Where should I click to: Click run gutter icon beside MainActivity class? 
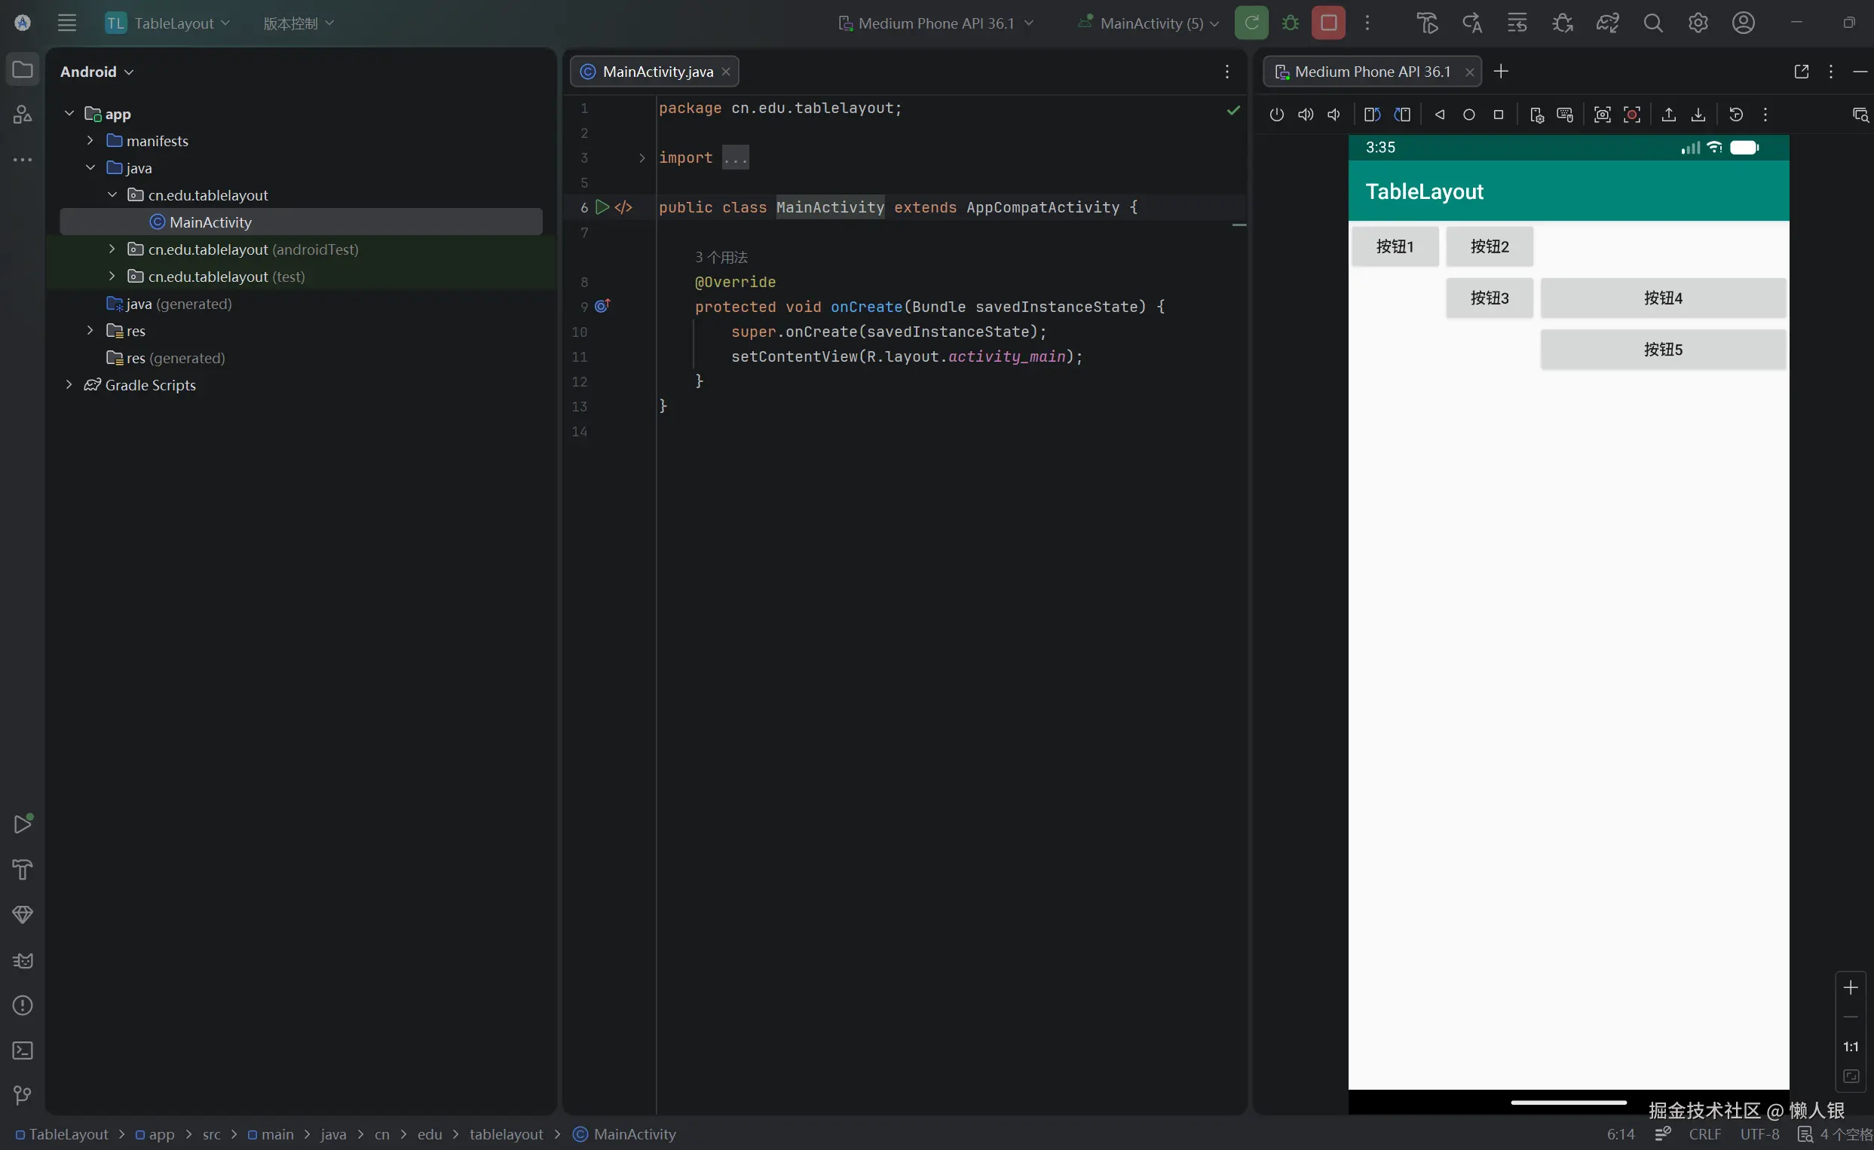click(602, 207)
